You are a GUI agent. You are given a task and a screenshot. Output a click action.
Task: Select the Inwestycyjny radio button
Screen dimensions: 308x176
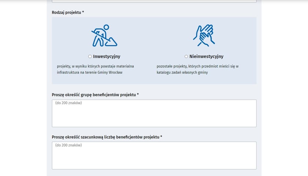(90, 56)
